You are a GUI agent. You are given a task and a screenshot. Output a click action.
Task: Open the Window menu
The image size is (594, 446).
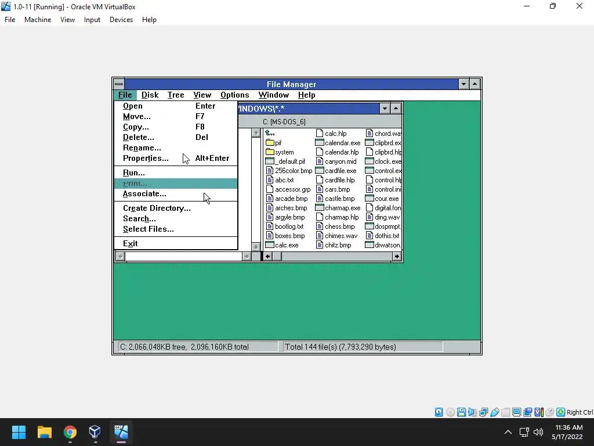click(x=274, y=95)
